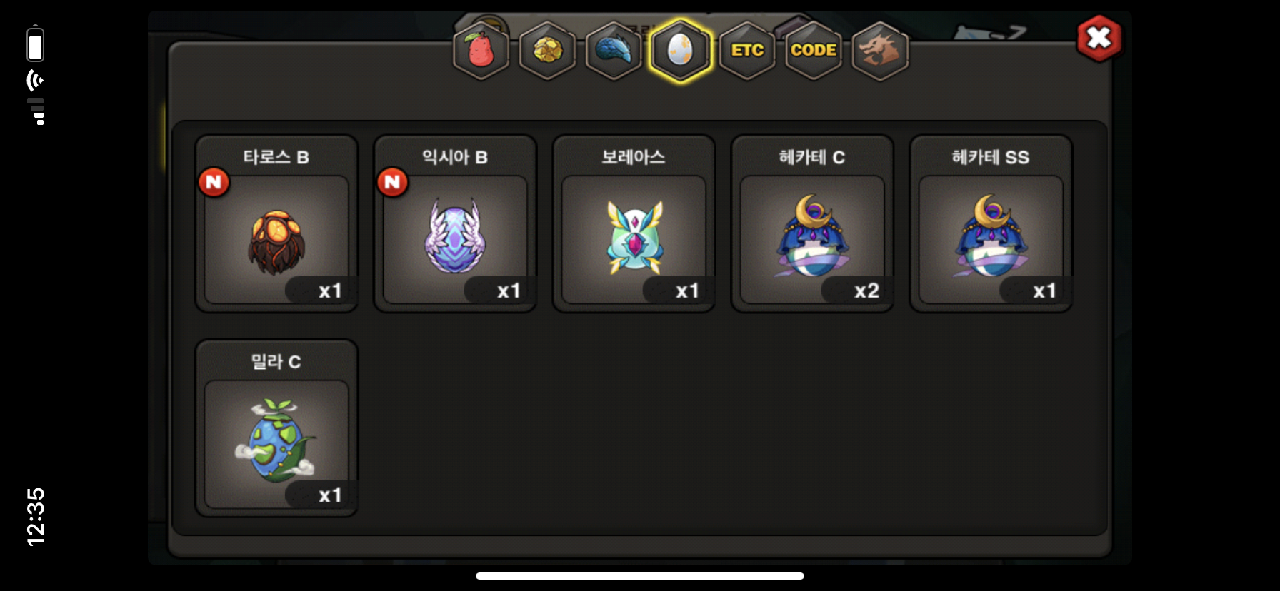Screen dimensions: 1280x591
Task: Open the gold nugget tab
Action: click(x=547, y=51)
